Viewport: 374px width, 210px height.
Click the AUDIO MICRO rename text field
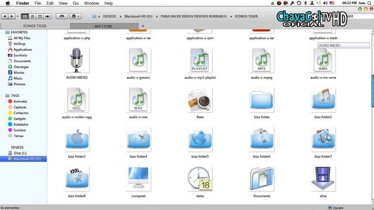[x=344, y=45]
